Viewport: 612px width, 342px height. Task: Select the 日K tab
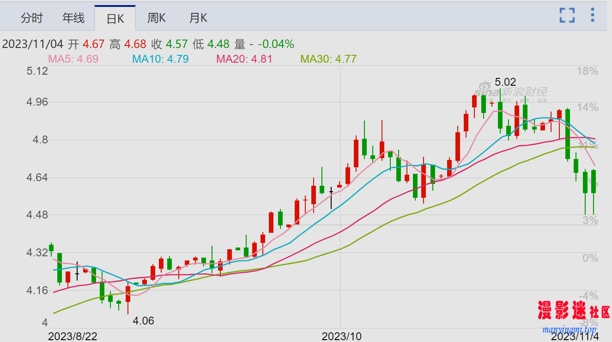tap(115, 18)
